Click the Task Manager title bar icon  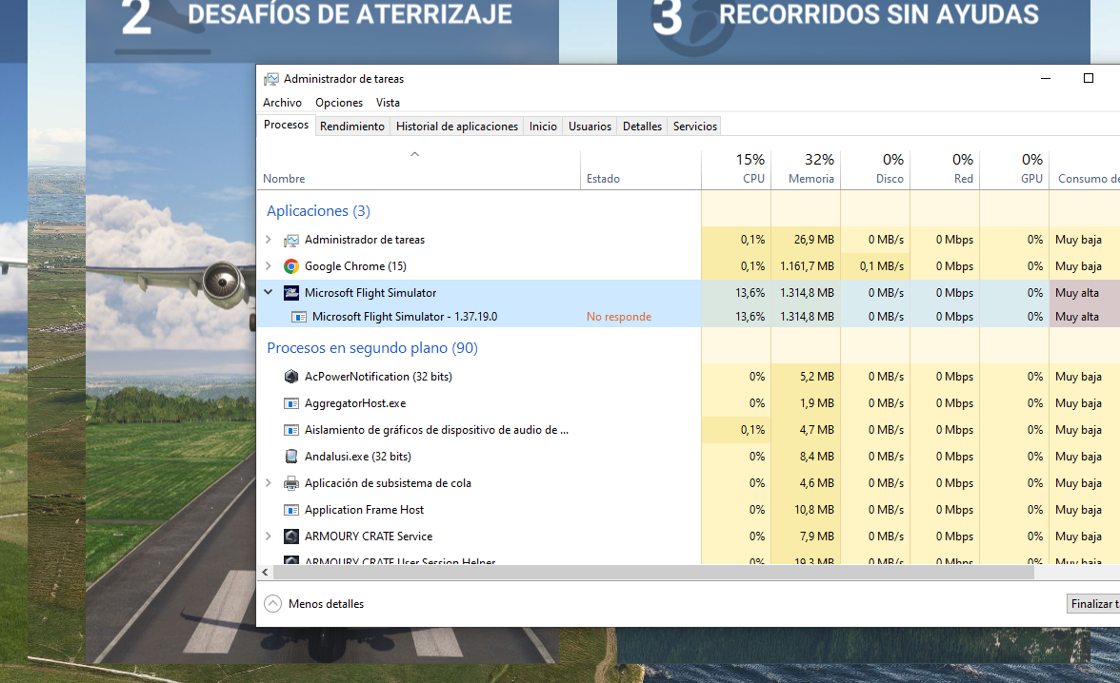coord(271,79)
